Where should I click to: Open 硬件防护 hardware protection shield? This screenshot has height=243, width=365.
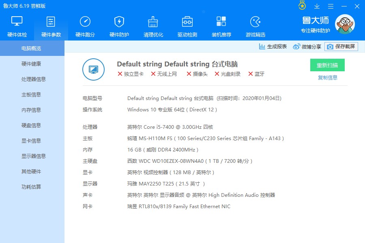click(x=119, y=26)
